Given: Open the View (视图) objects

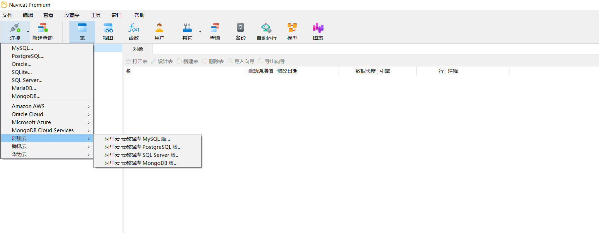Looking at the screenshot, I should [x=108, y=32].
